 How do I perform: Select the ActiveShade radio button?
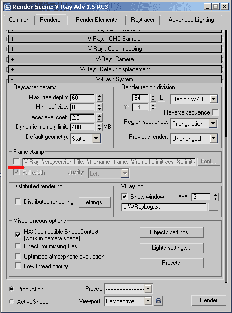(11, 301)
